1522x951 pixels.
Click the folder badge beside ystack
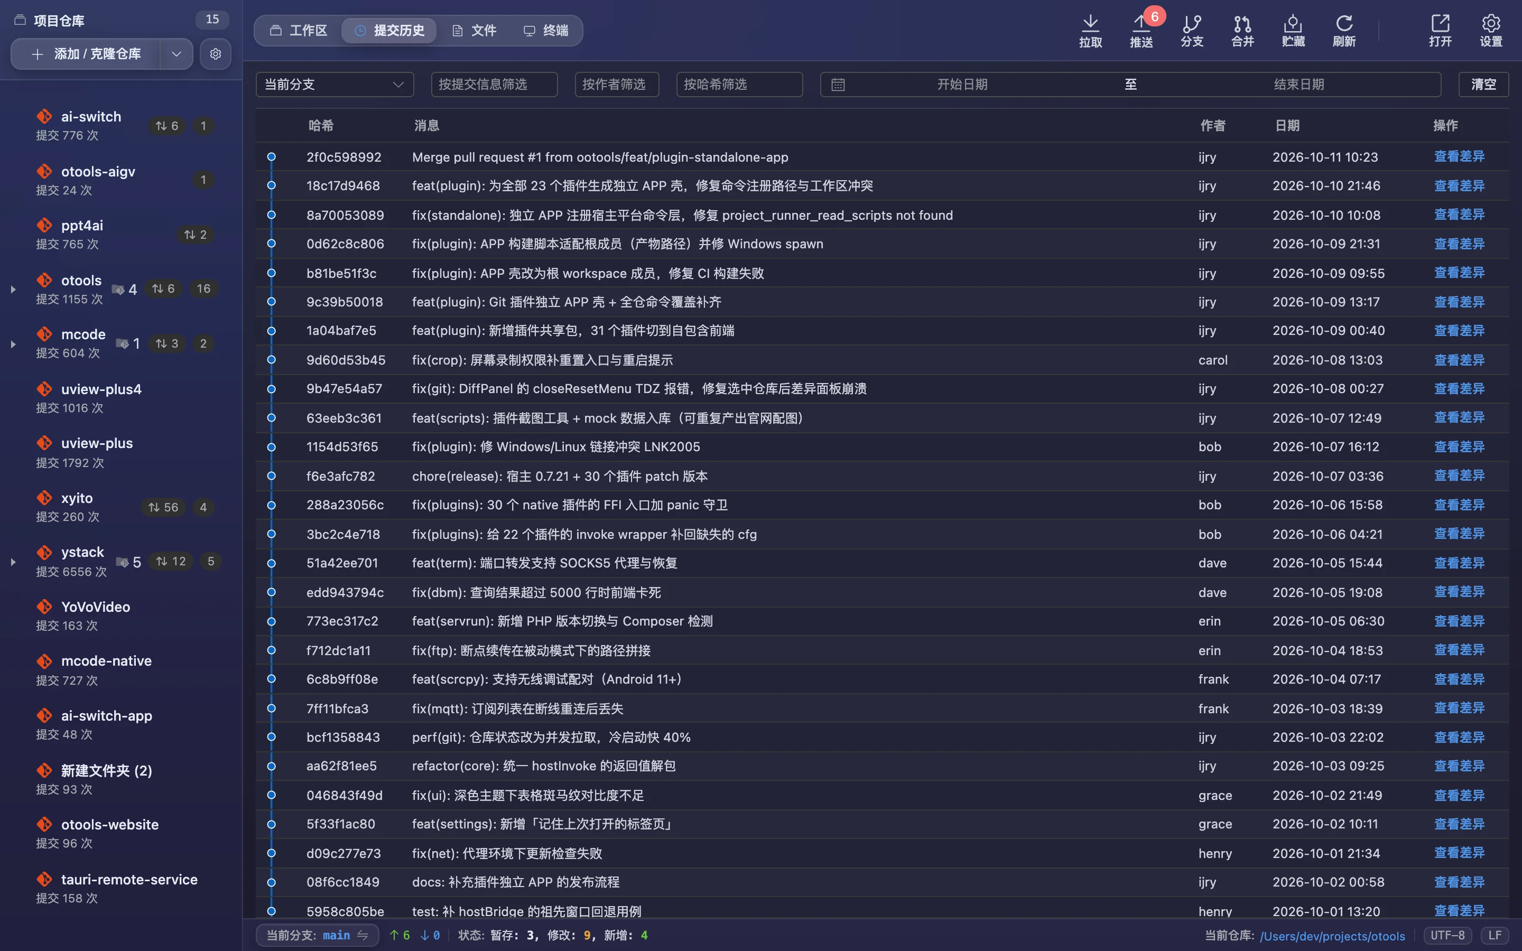[x=128, y=562]
